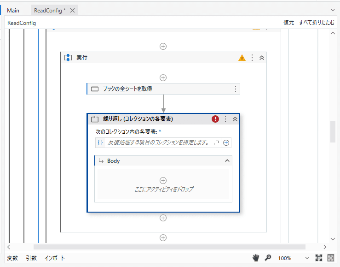The image size is (340, 267).
Task: Click the 実行 sequence icon
Action: tap(68, 58)
